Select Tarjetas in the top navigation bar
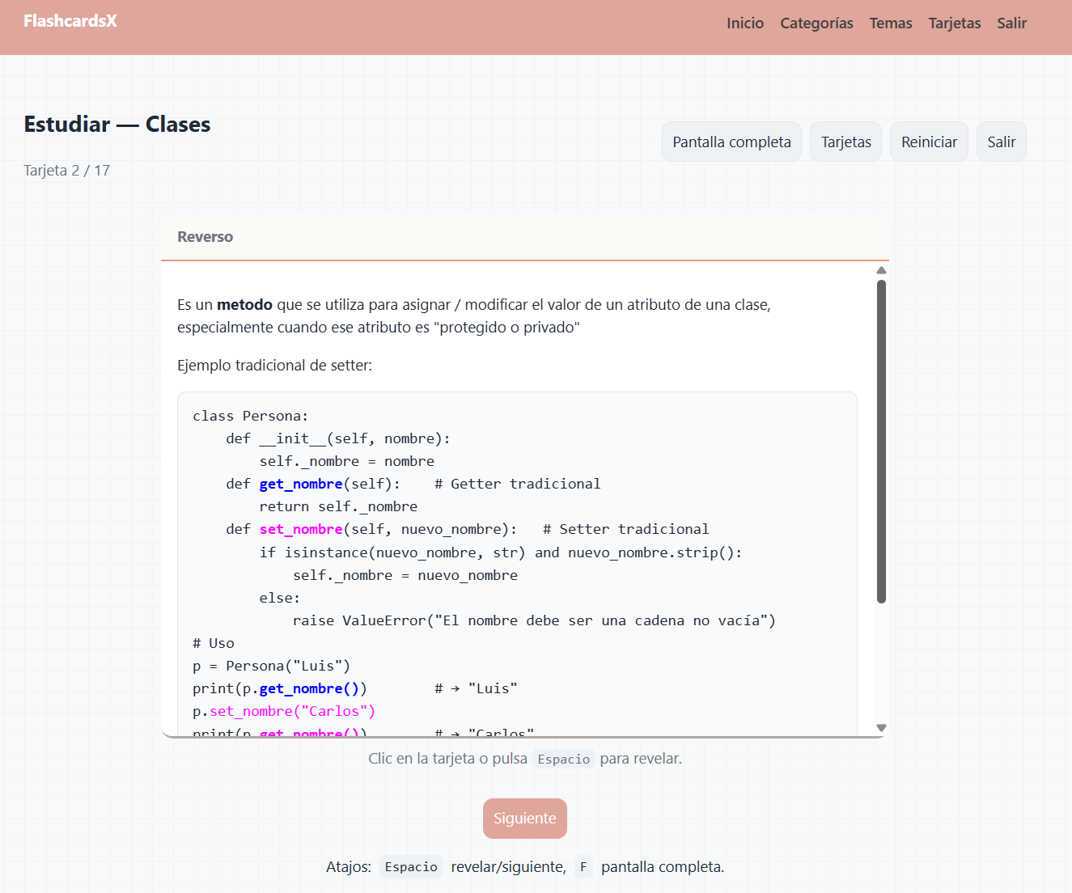1072x893 pixels. pos(954,23)
